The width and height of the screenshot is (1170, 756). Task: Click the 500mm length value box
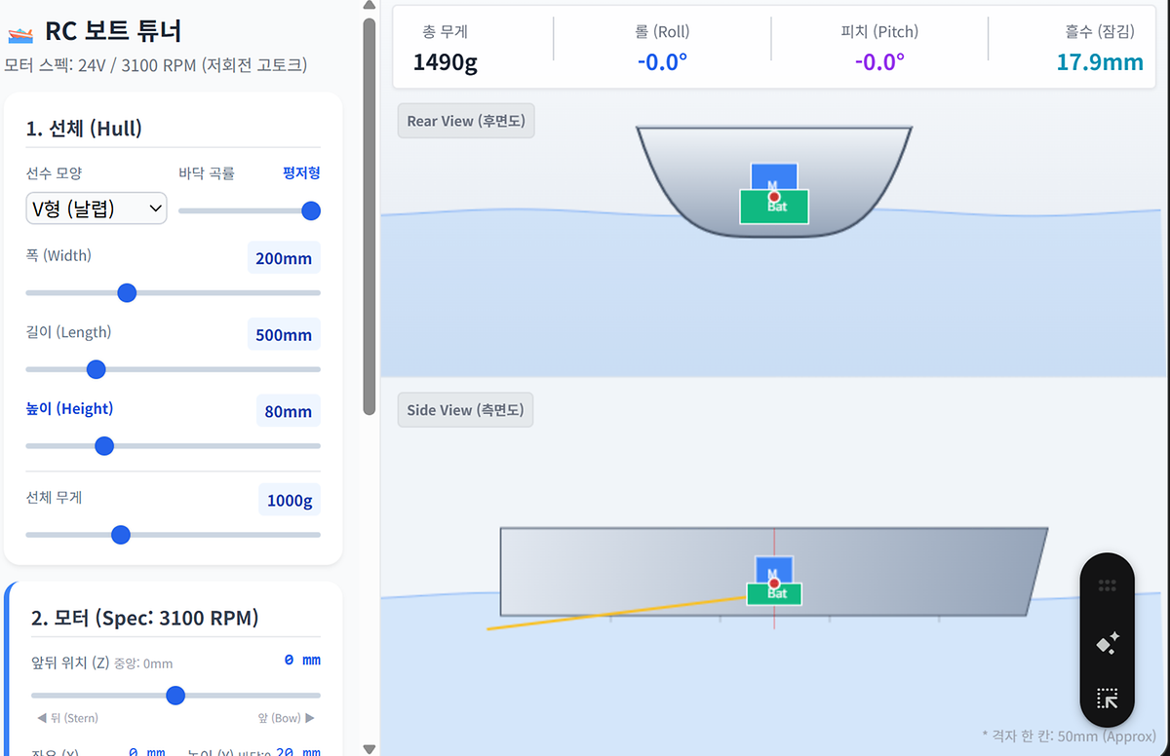[284, 334]
